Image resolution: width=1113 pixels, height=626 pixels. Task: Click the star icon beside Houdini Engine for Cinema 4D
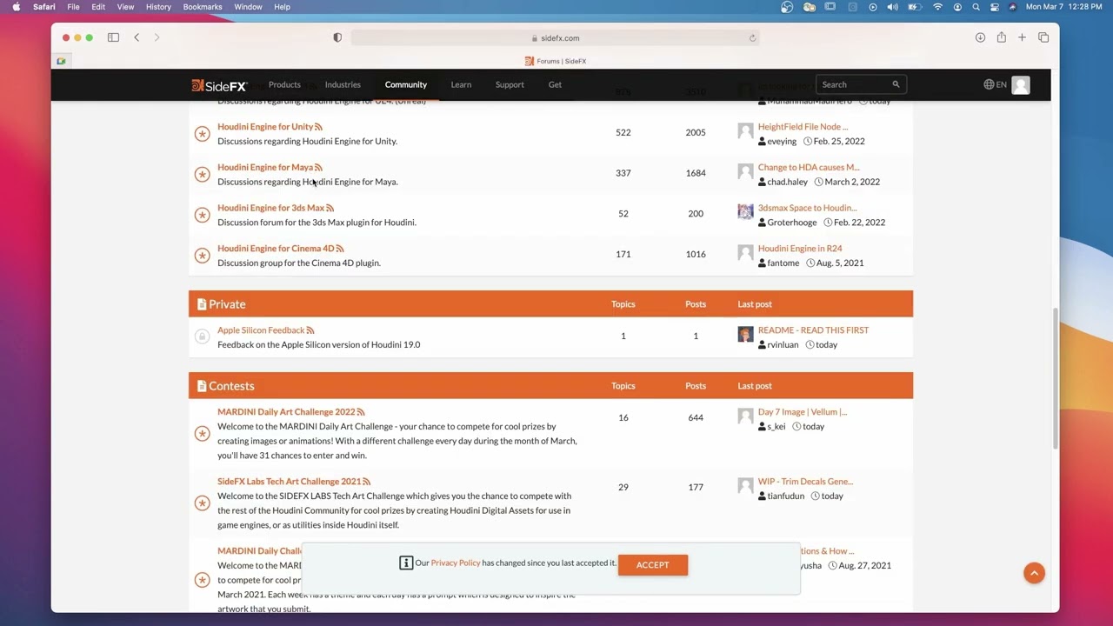point(202,256)
